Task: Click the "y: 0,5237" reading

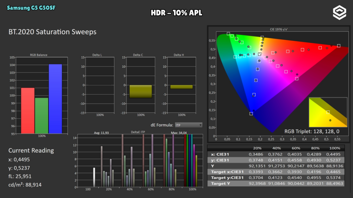Action: [x=19, y=168]
